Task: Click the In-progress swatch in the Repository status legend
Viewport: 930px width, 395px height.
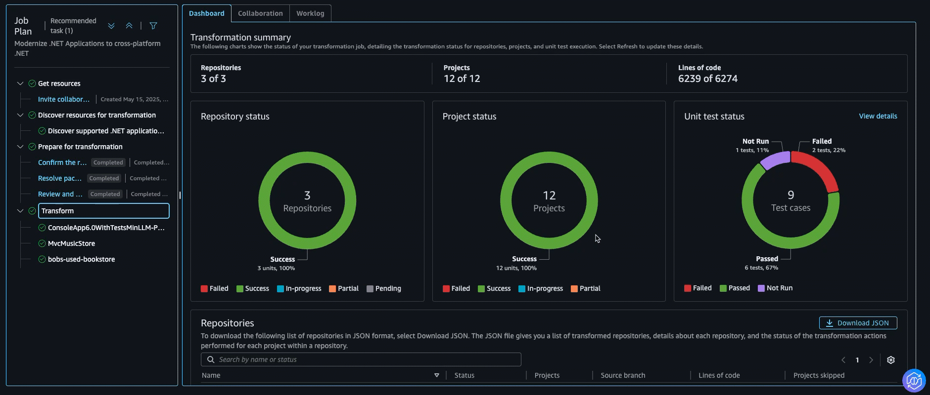Action: tap(280, 289)
